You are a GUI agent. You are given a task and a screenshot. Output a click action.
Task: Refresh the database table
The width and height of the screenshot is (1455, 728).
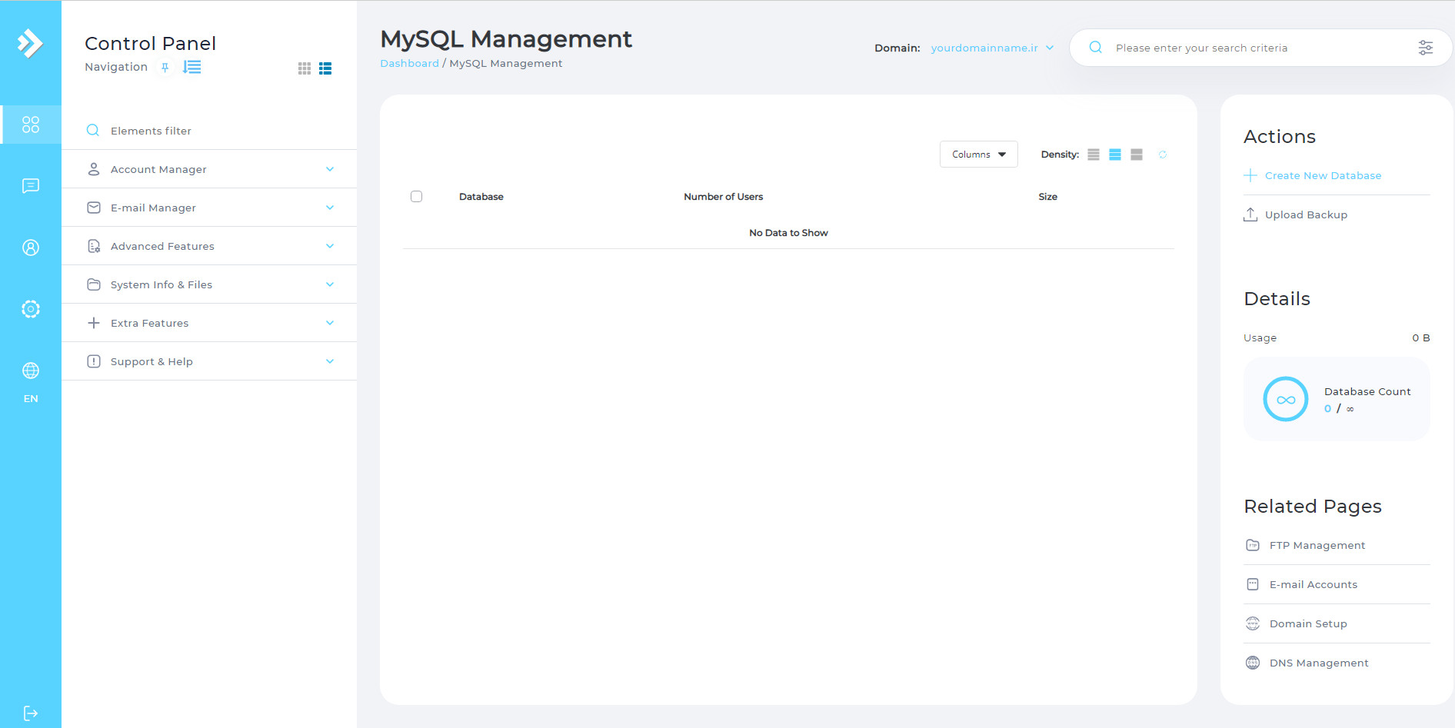[1163, 155]
